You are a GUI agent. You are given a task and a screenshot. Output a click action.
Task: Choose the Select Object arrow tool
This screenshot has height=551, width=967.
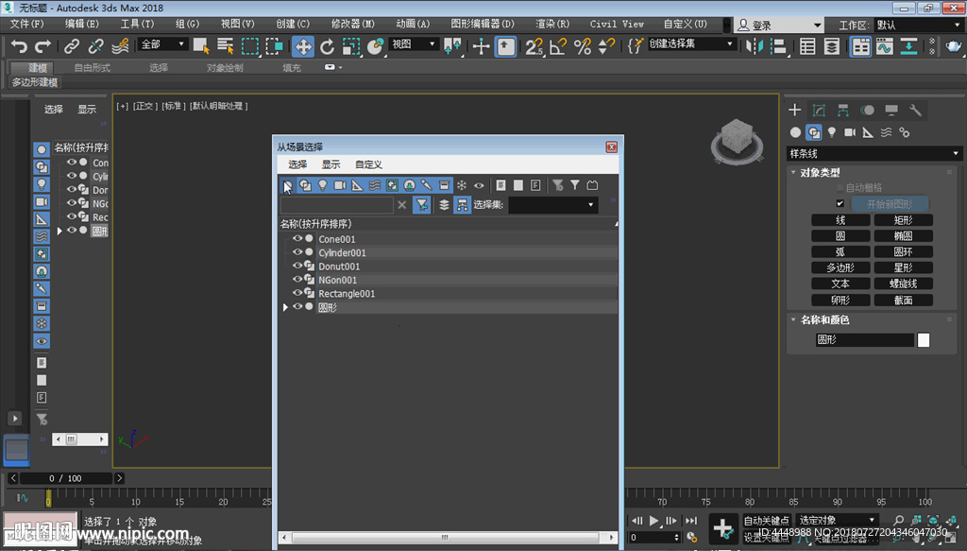pyautogui.click(x=201, y=46)
